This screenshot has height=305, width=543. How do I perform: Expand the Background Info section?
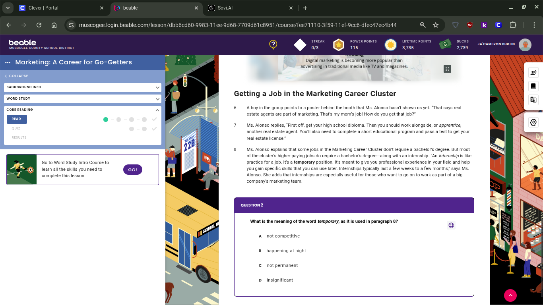tap(82, 87)
